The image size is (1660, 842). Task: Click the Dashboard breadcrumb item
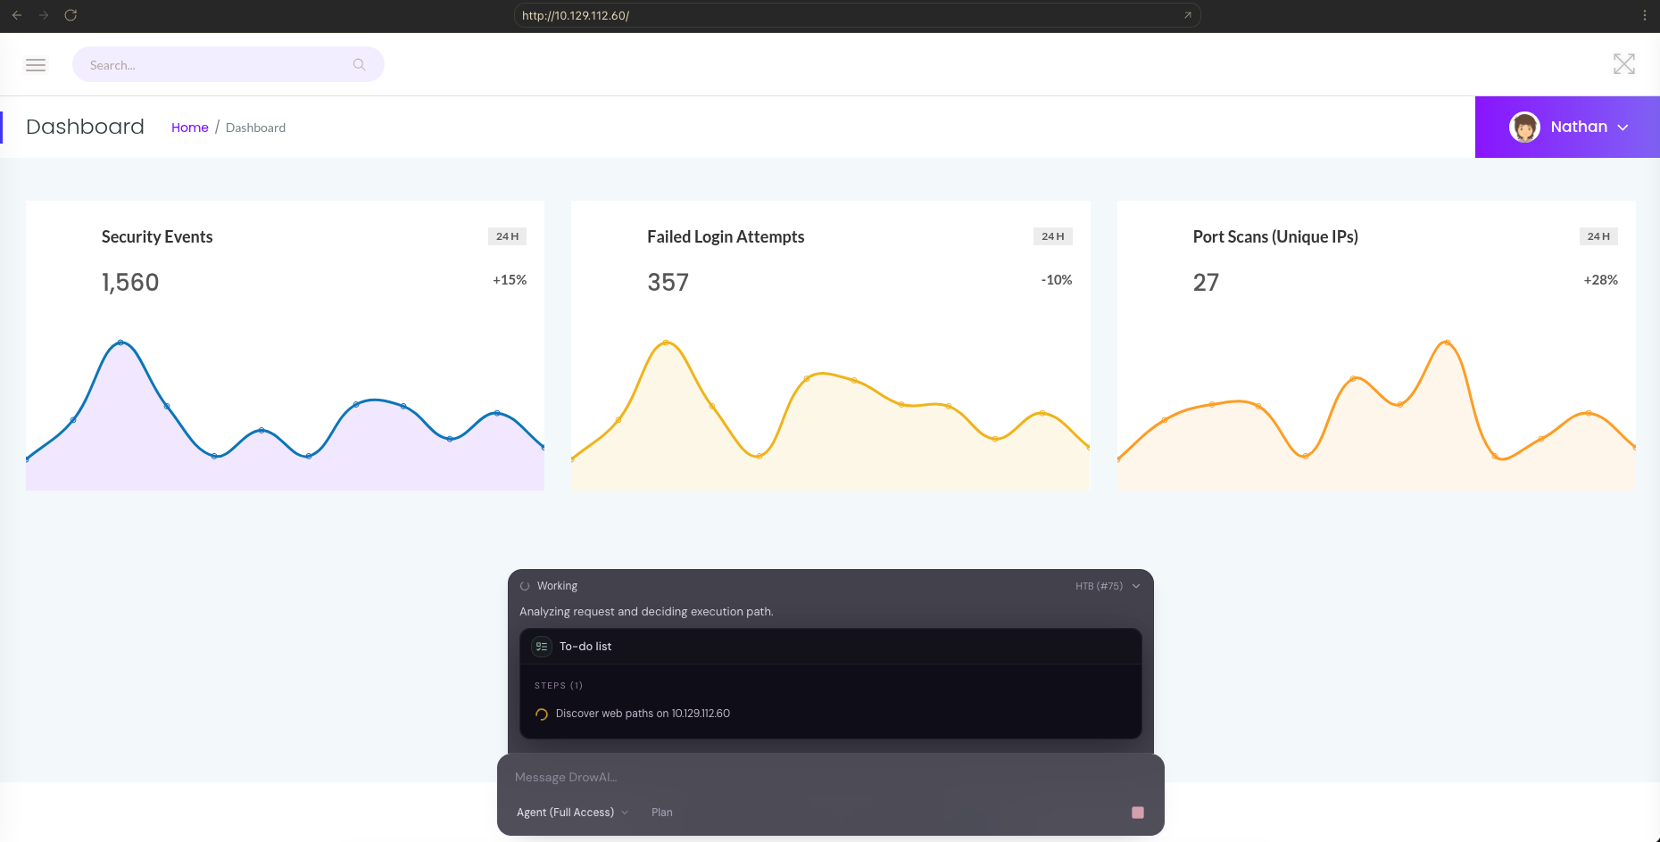pyautogui.click(x=255, y=128)
